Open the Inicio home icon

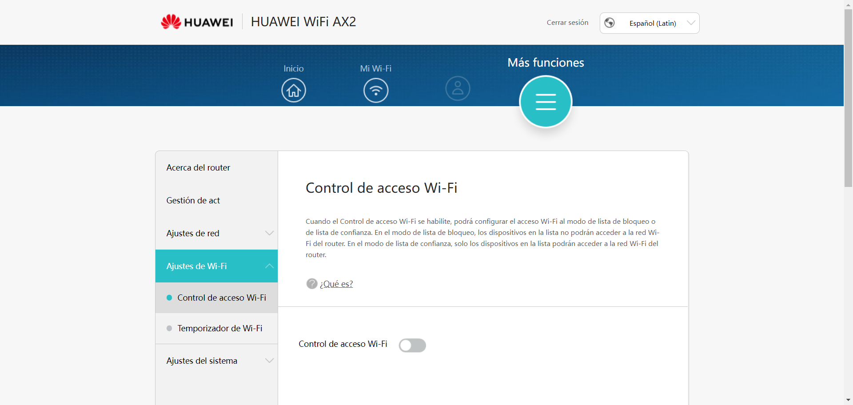click(x=294, y=90)
